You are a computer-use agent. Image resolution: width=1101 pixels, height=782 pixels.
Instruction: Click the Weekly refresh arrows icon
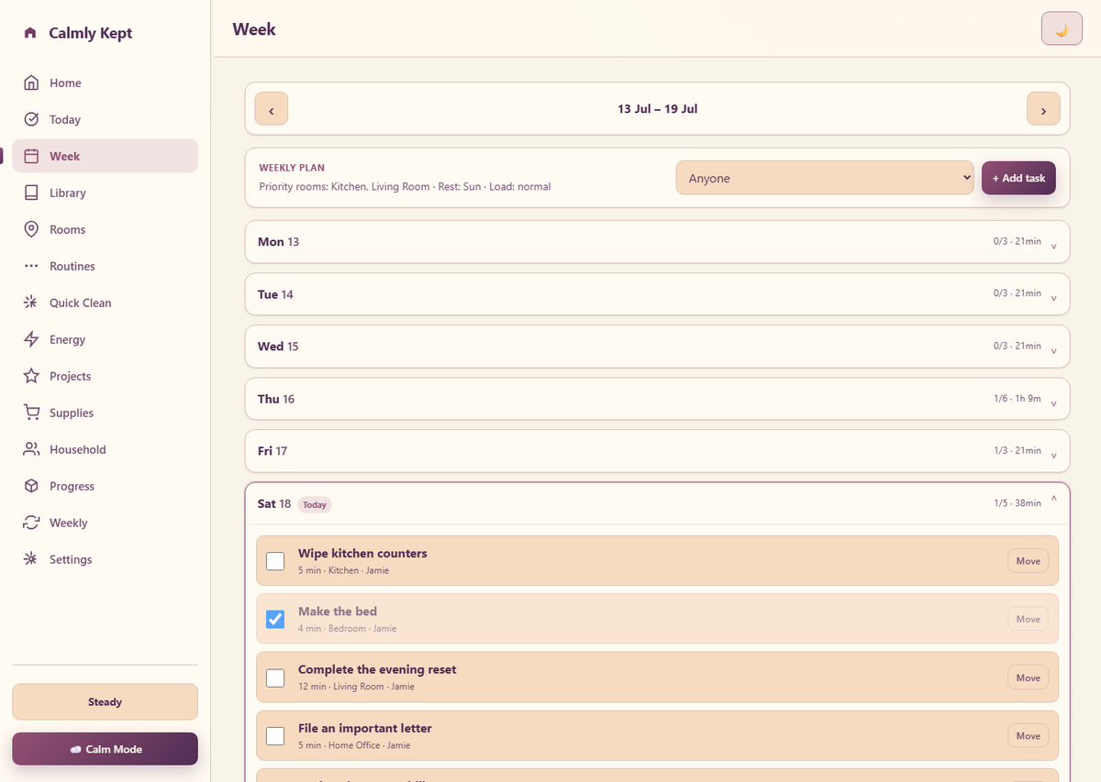(x=31, y=523)
